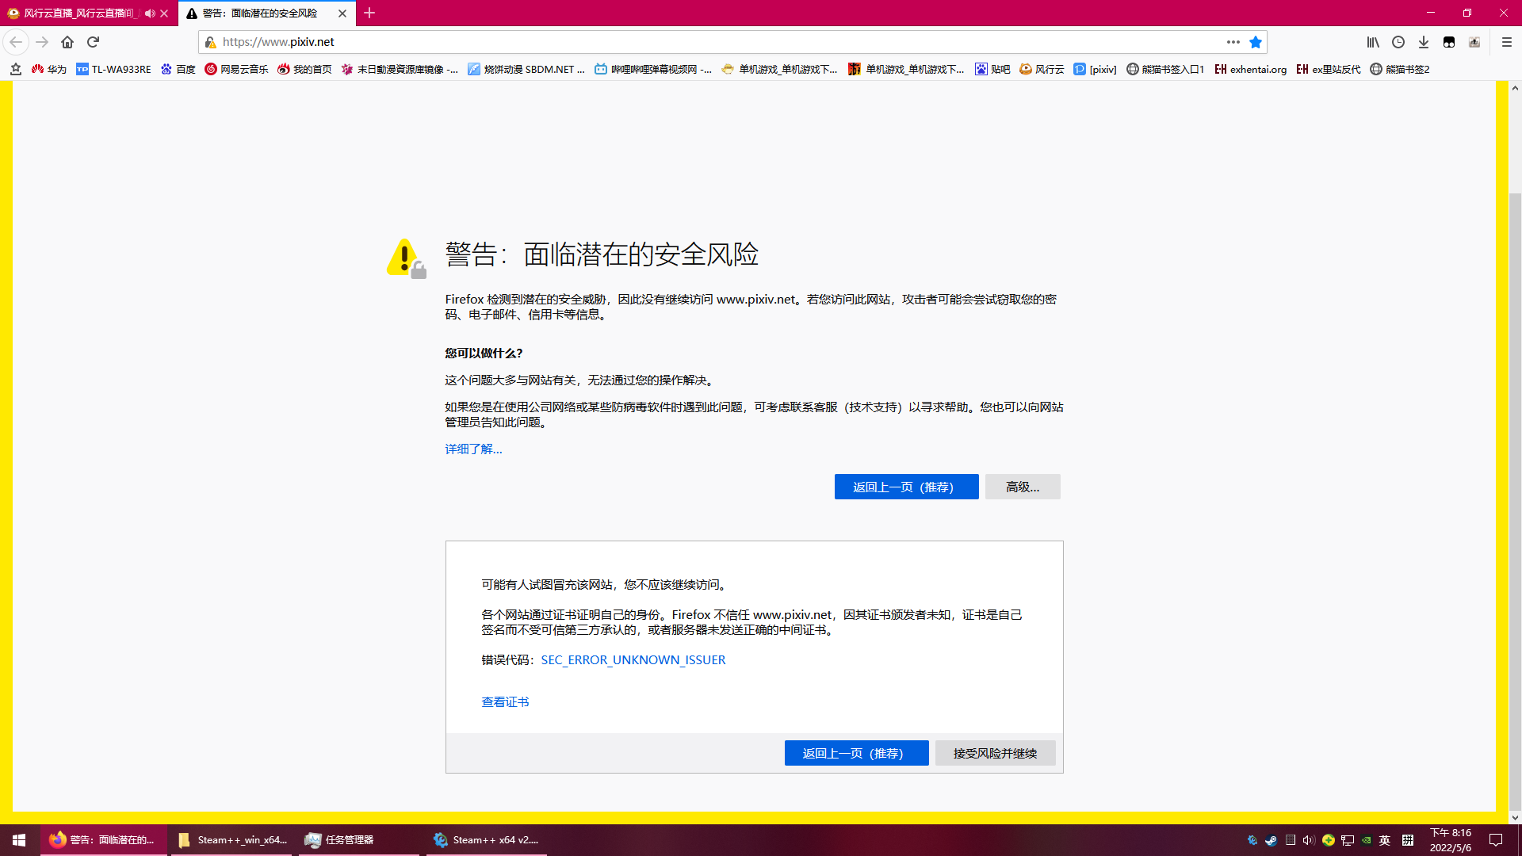Switch input language on the 英 indicator
Image resolution: width=1522 pixels, height=856 pixels.
1384,839
